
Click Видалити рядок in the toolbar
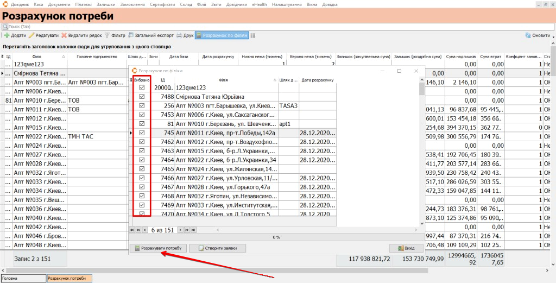click(x=81, y=35)
